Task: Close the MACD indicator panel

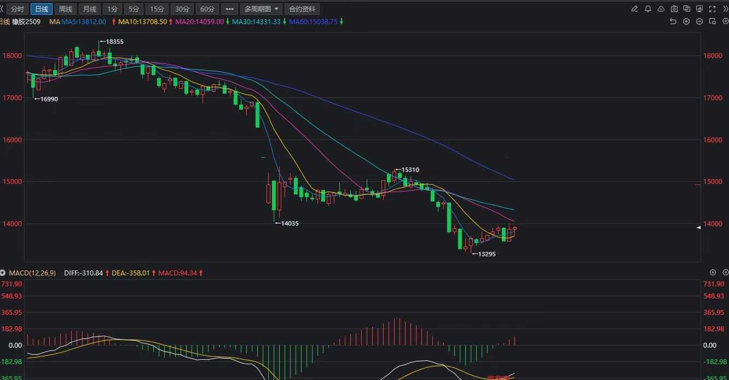Action: click(x=713, y=272)
